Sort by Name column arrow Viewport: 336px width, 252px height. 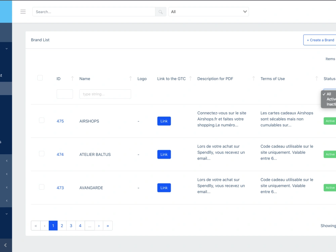point(130,79)
